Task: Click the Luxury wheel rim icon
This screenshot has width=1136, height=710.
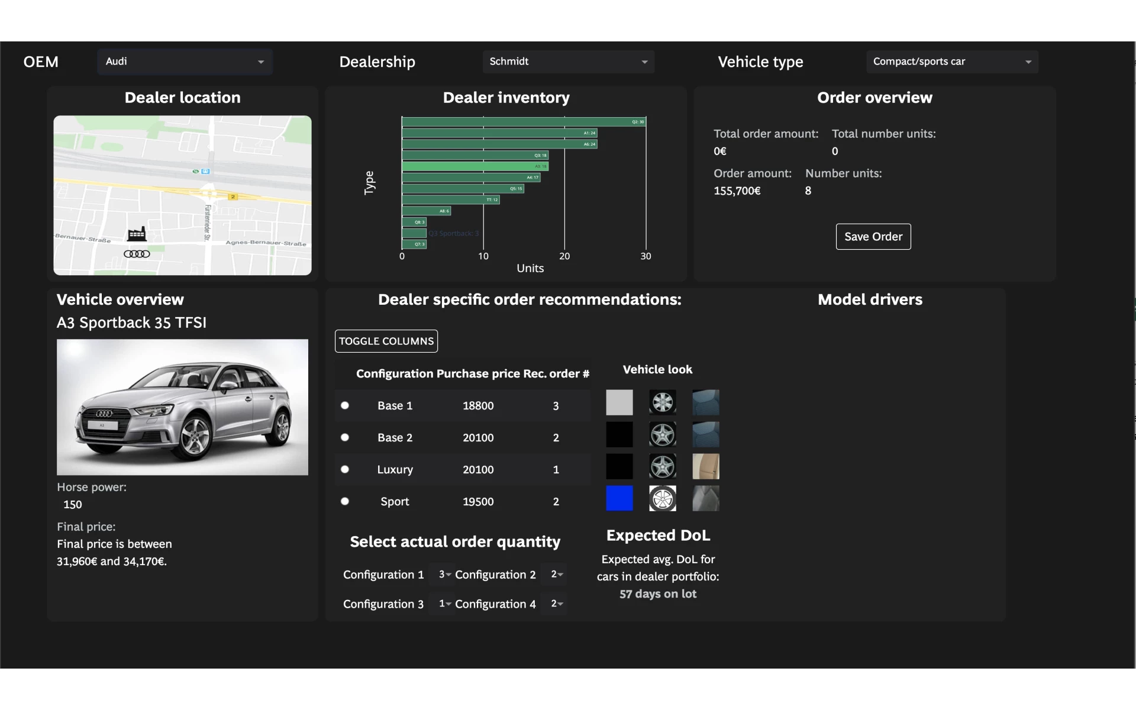Action: [x=663, y=466]
